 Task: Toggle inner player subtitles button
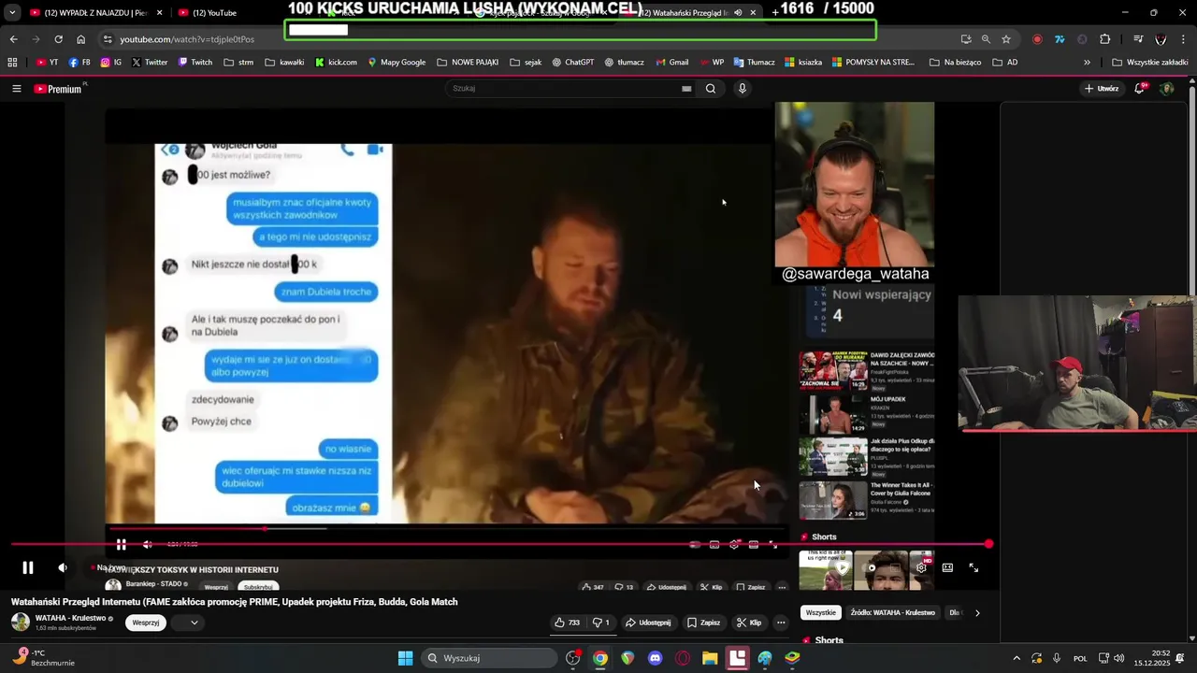(714, 544)
